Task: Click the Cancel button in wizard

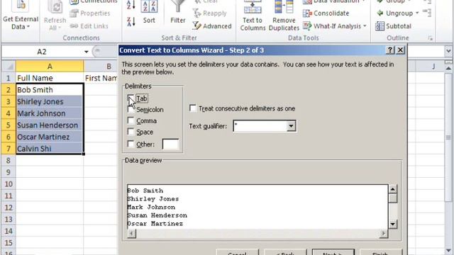Action: point(237,252)
